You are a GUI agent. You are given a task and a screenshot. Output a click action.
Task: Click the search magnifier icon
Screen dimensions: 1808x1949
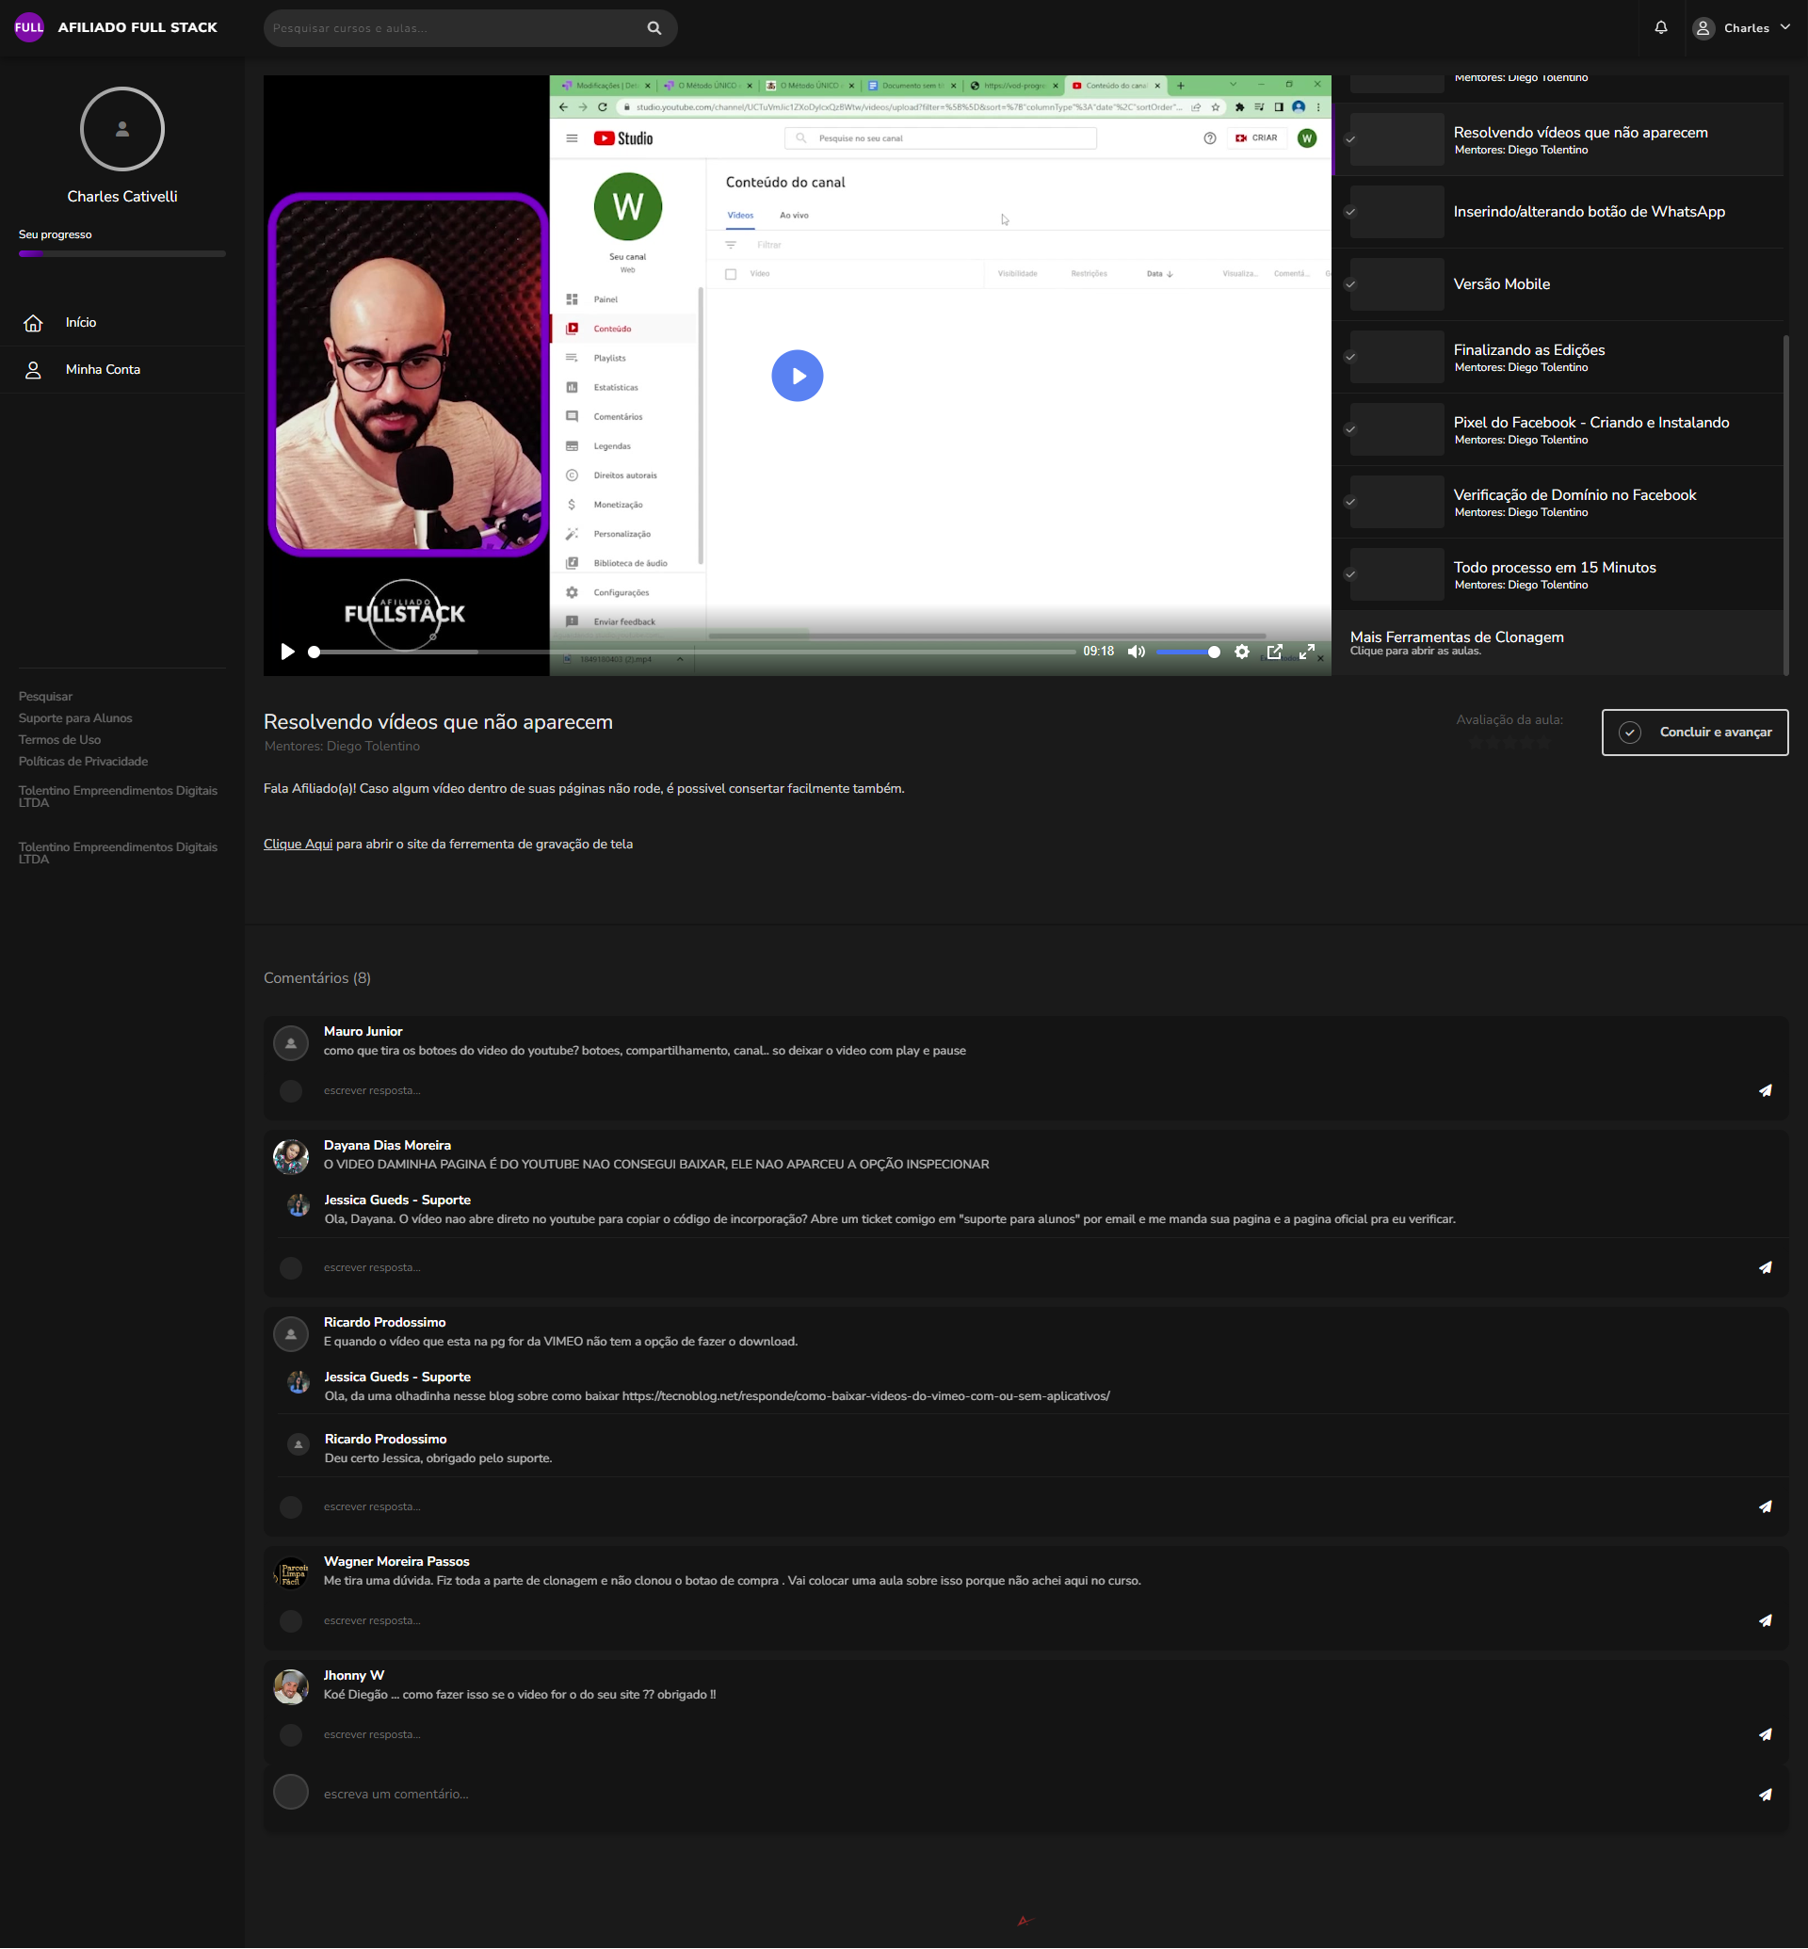pyautogui.click(x=654, y=28)
